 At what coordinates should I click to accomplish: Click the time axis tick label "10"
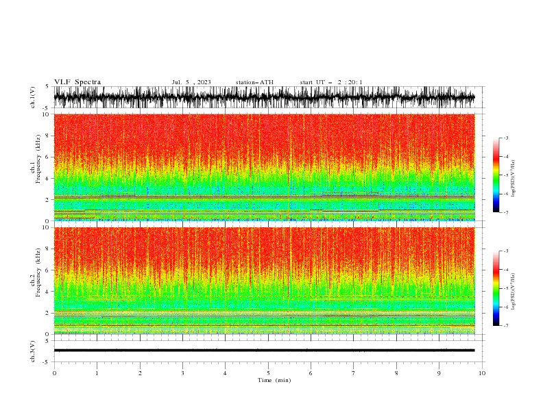tap(482, 373)
